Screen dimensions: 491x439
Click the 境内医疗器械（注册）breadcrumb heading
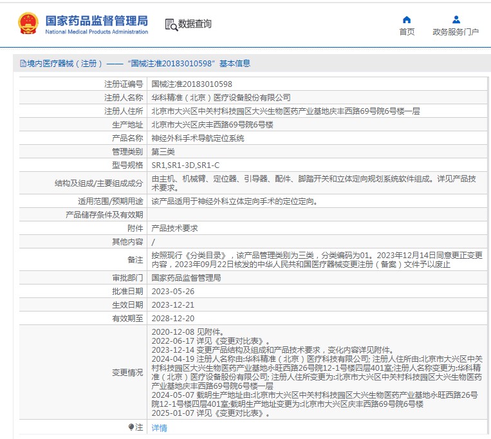pyautogui.click(x=65, y=64)
